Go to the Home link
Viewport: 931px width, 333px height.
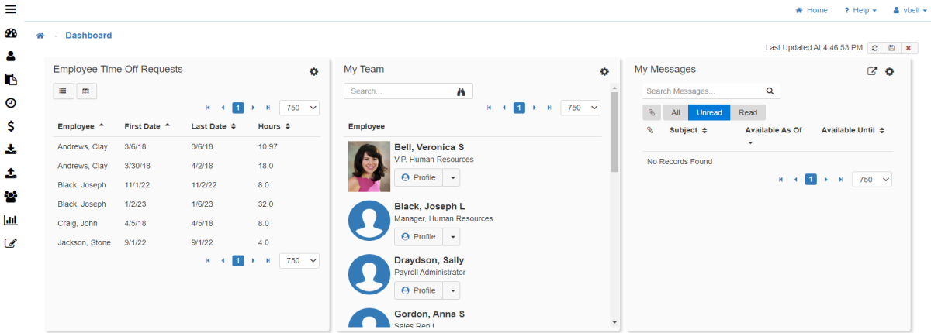812,10
